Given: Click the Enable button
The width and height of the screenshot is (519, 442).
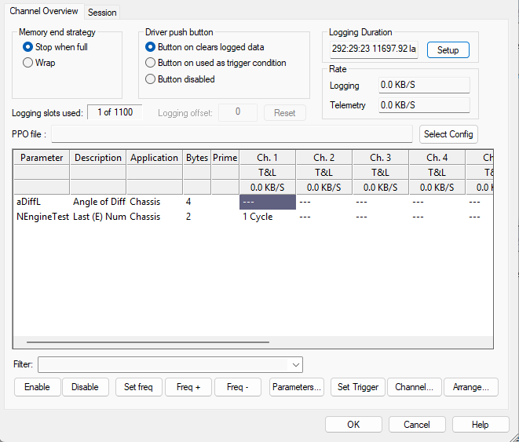Looking at the screenshot, I should (38, 387).
